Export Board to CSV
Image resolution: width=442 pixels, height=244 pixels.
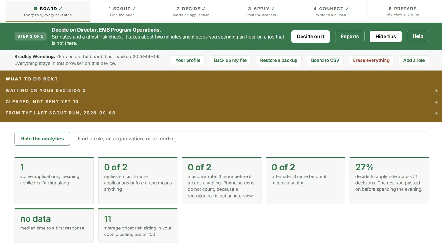pyautogui.click(x=325, y=60)
